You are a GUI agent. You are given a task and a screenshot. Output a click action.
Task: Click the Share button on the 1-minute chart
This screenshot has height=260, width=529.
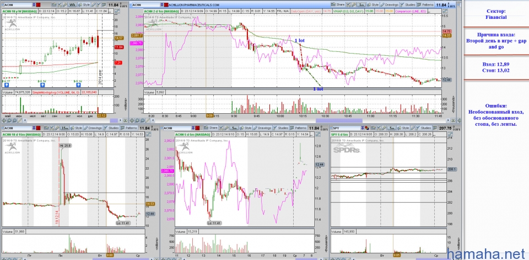(x=338, y=5)
